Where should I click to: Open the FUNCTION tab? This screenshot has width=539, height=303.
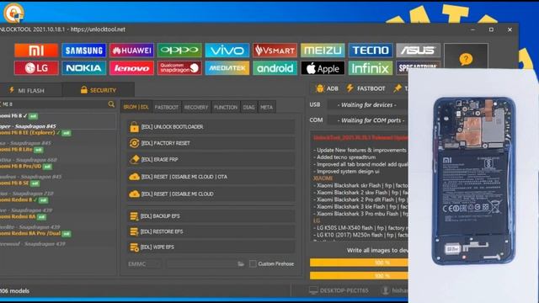point(226,107)
